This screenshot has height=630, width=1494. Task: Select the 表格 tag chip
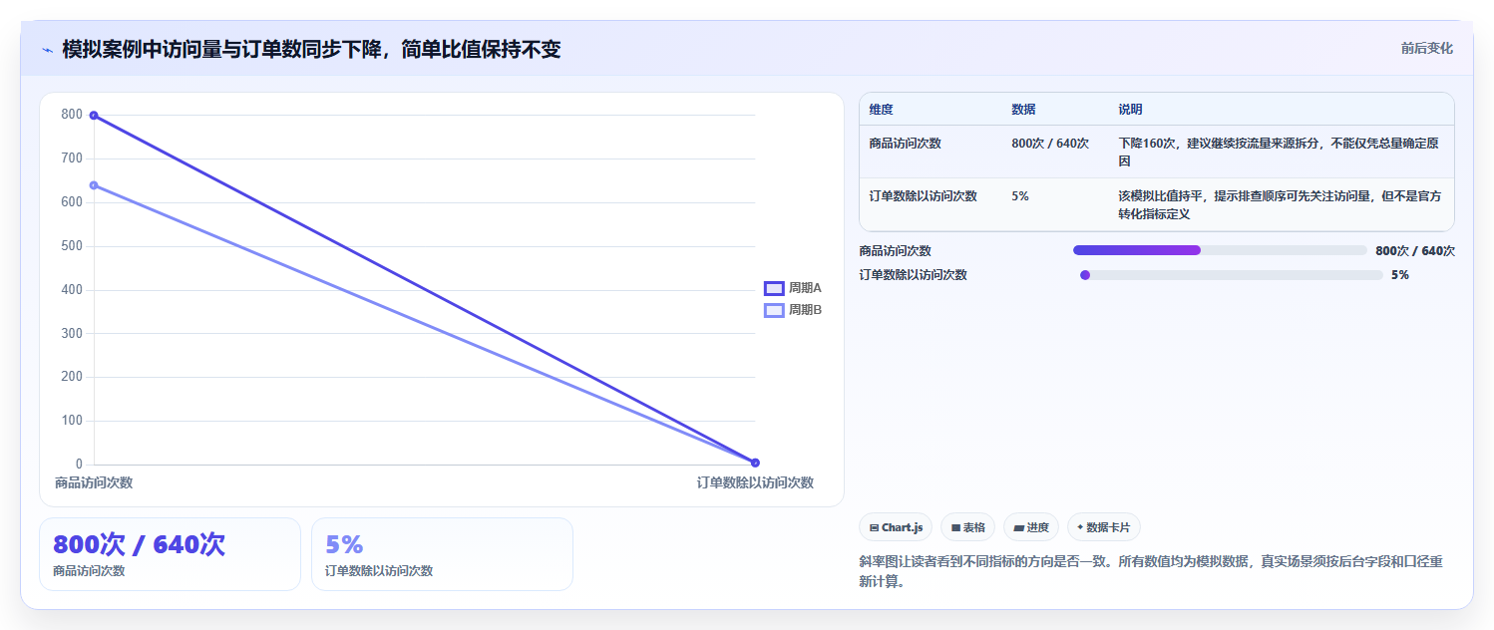point(967,527)
